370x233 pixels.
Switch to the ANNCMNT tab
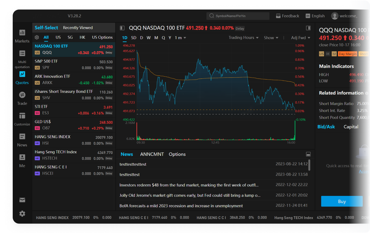pyautogui.click(x=152, y=154)
